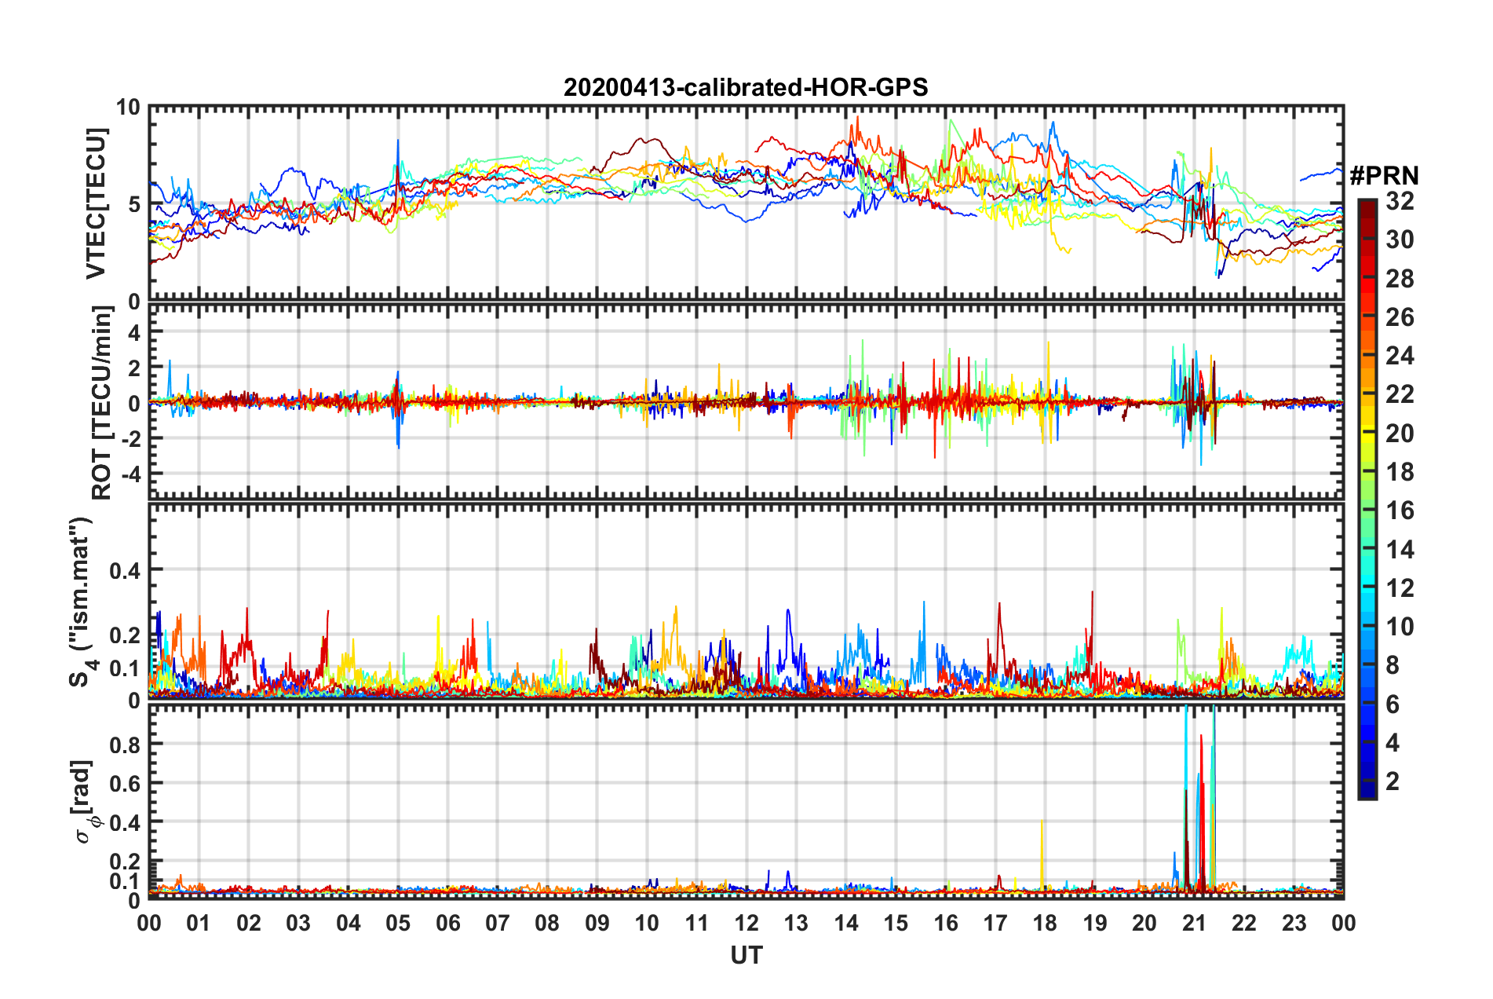1493x999 pixels.
Task: Click the orange colorbar region near PRN 24
Action: coord(1367,357)
